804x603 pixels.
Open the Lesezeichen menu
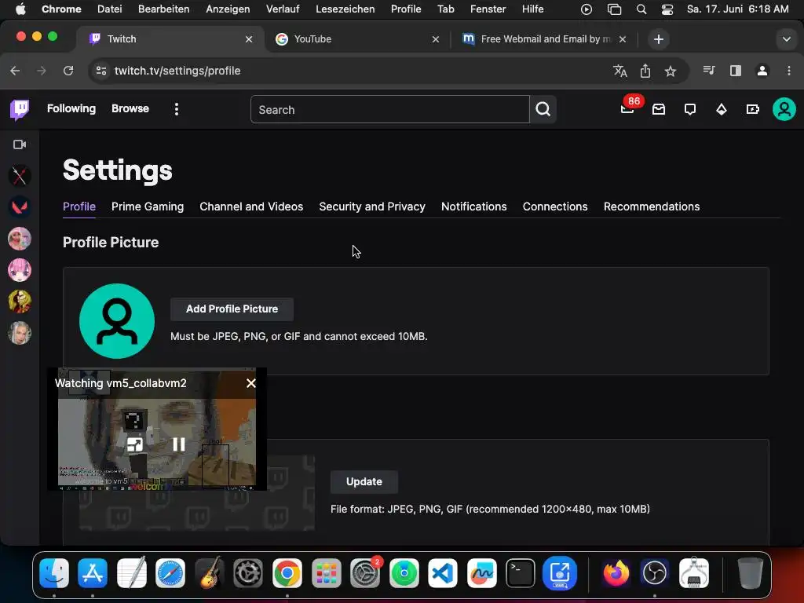(345, 9)
